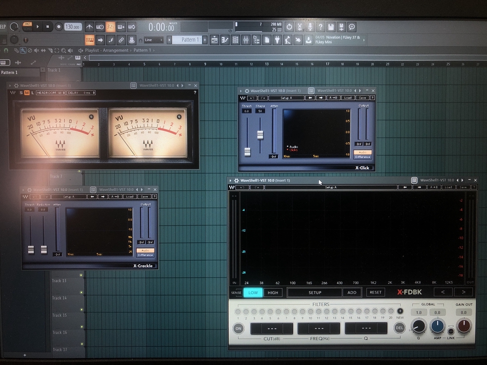The height and width of the screenshot is (365, 487).
Task: Click the X-Click Thresh slider handle
Action: click(x=248, y=151)
